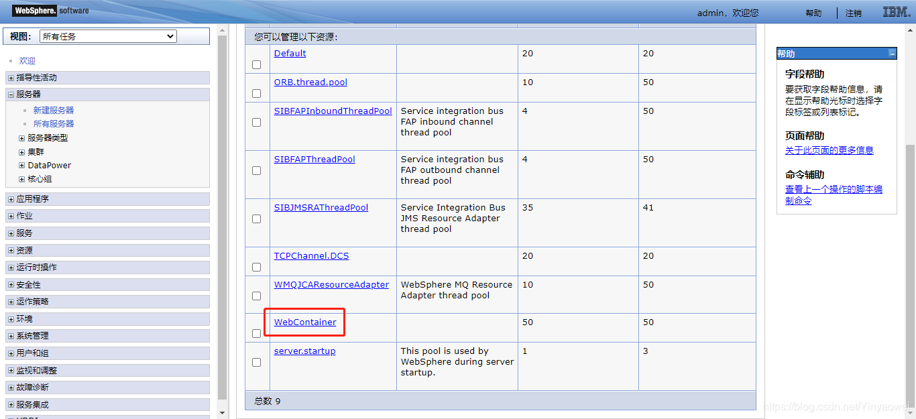Click the navigation pane vertical scrollbar
Viewport: 916px width, 419px height.
(x=223, y=218)
